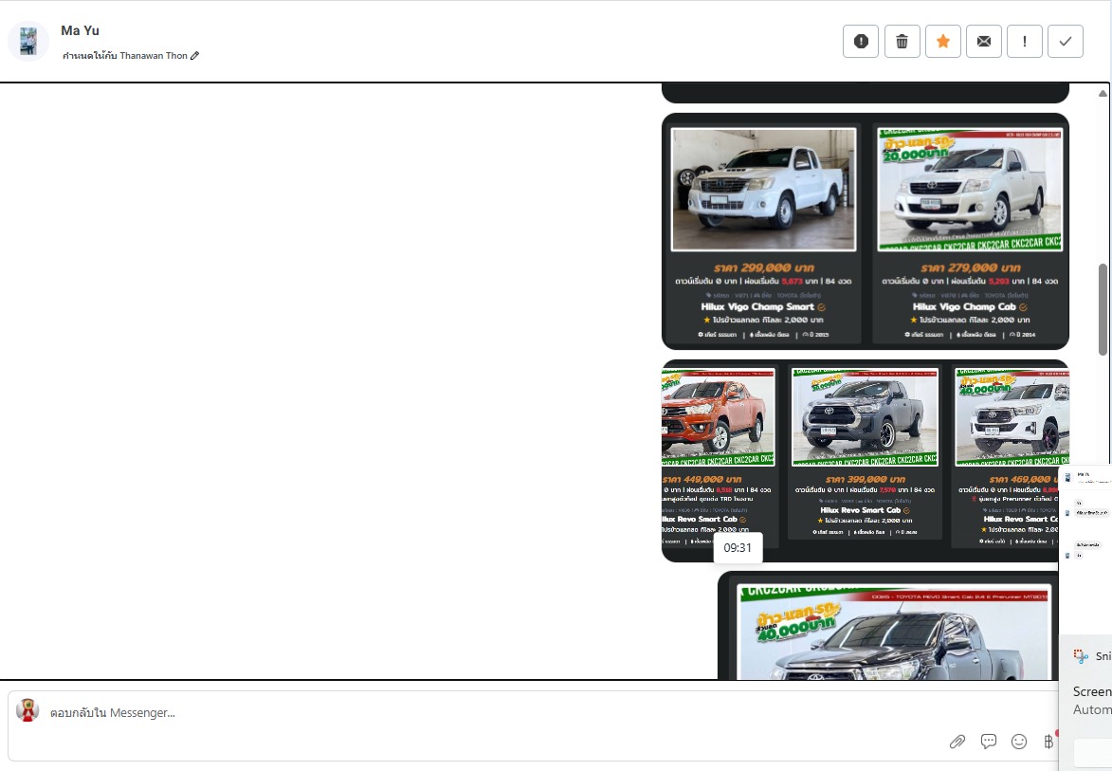Open saved replies speech bubble icon
Image resolution: width=1112 pixels, height=771 pixels.
tap(988, 742)
